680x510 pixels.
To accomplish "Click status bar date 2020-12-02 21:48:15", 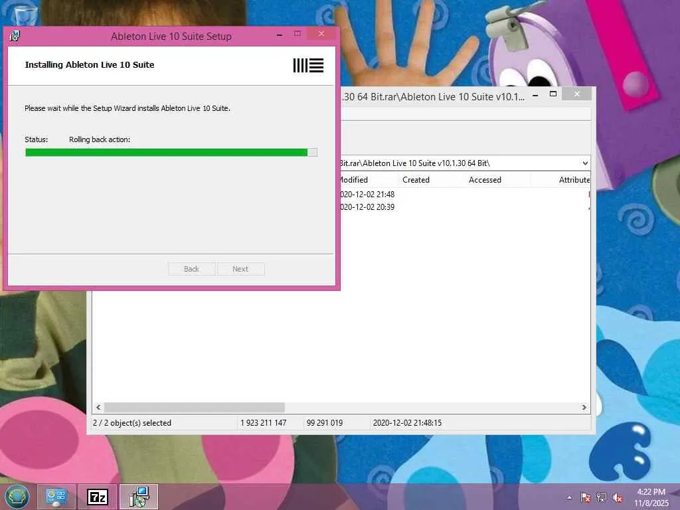I will tap(407, 423).
